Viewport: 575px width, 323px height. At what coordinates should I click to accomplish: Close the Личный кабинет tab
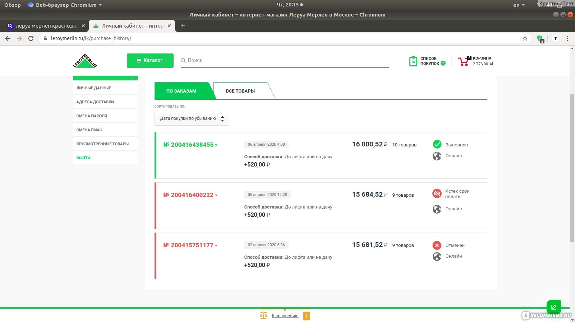(x=169, y=26)
